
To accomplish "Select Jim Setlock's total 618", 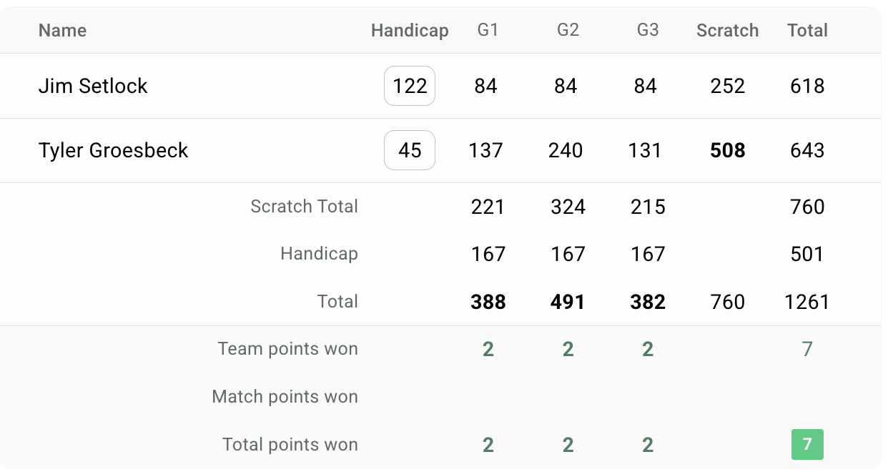I will click(x=807, y=86).
